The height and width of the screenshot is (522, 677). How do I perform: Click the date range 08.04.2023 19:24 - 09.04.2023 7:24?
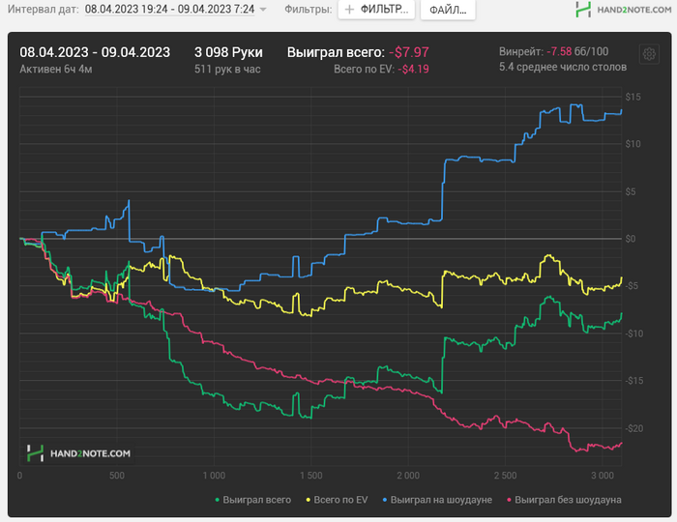click(169, 9)
